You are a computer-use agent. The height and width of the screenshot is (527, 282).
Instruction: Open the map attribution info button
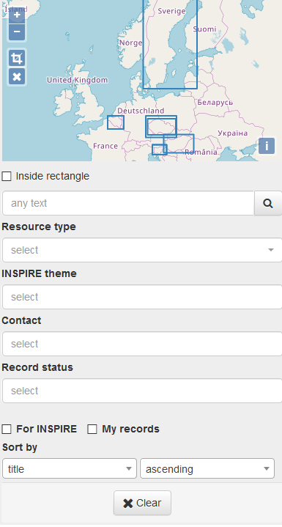pyautogui.click(x=267, y=146)
